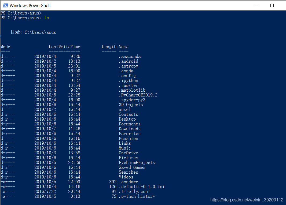286x205 pixels.
Task: Click the Desktop folder entry
Action: pyautogui.click(x=127, y=119)
